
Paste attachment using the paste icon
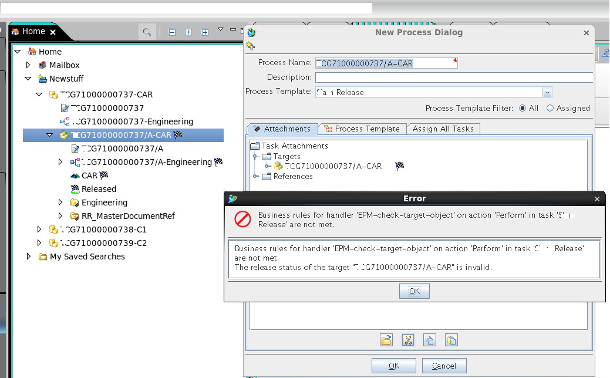point(451,339)
